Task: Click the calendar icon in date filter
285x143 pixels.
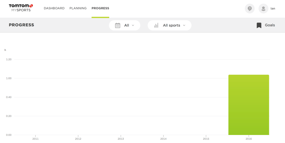Action: coord(118,25)
